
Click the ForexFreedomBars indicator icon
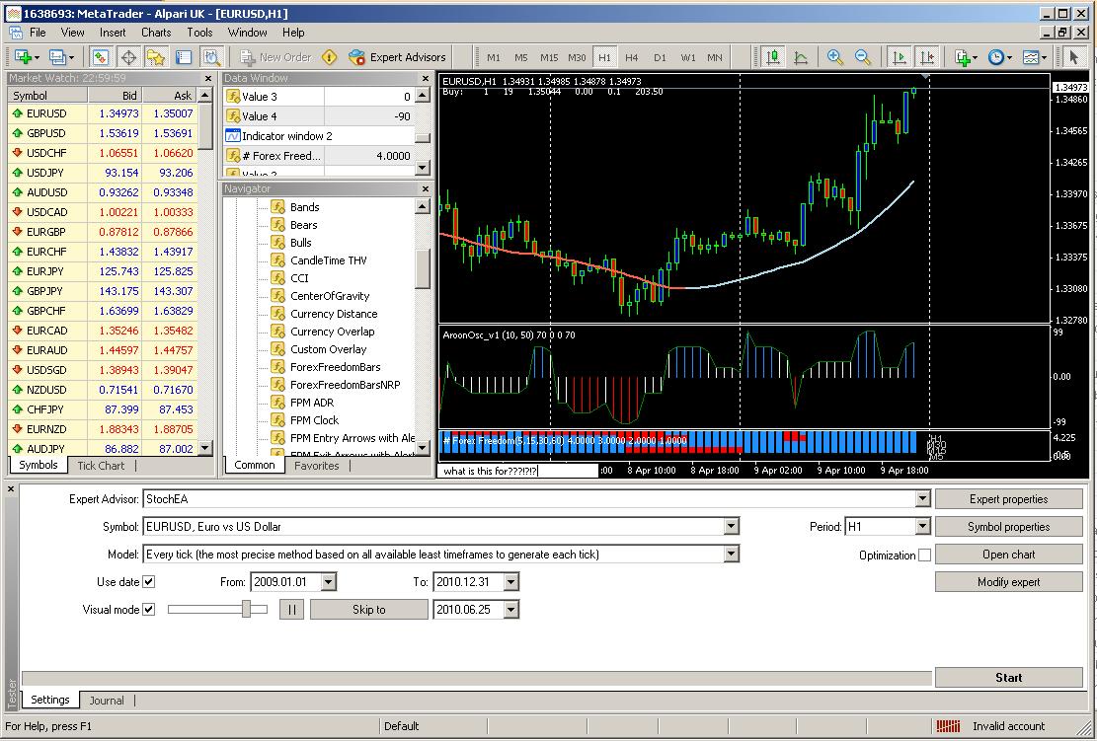pyautogui.click(x=277, y=367)
